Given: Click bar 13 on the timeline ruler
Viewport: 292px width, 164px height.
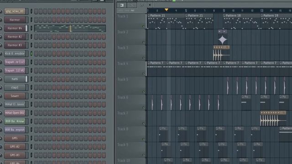Looking at the screenshot, I should (261, 10).
